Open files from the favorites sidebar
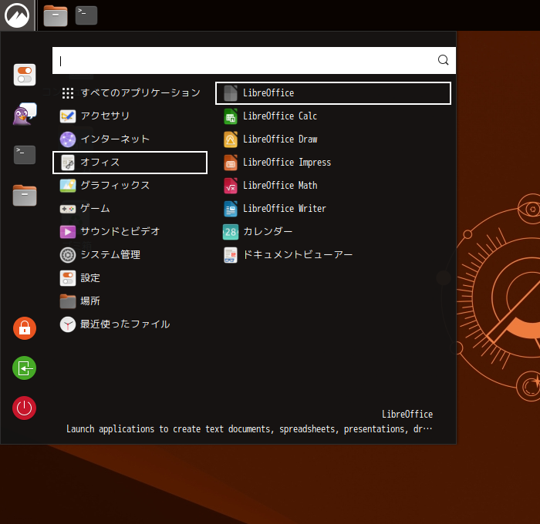Viewport: 540px width, 524px height. pos(25,195)
